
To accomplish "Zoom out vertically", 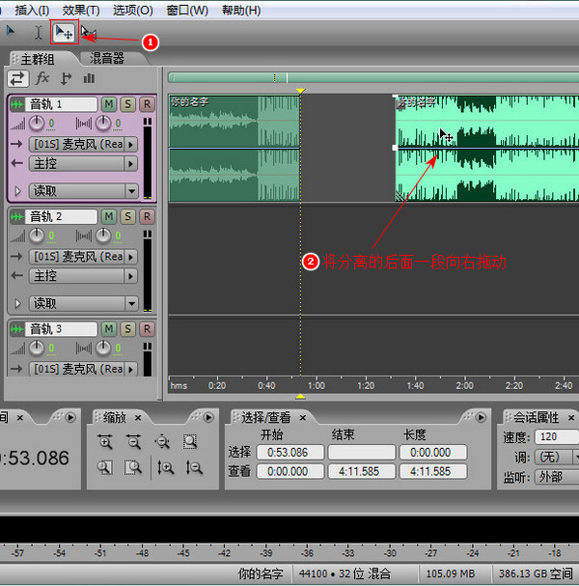I will pyautogui.click(x=194, y=467).
